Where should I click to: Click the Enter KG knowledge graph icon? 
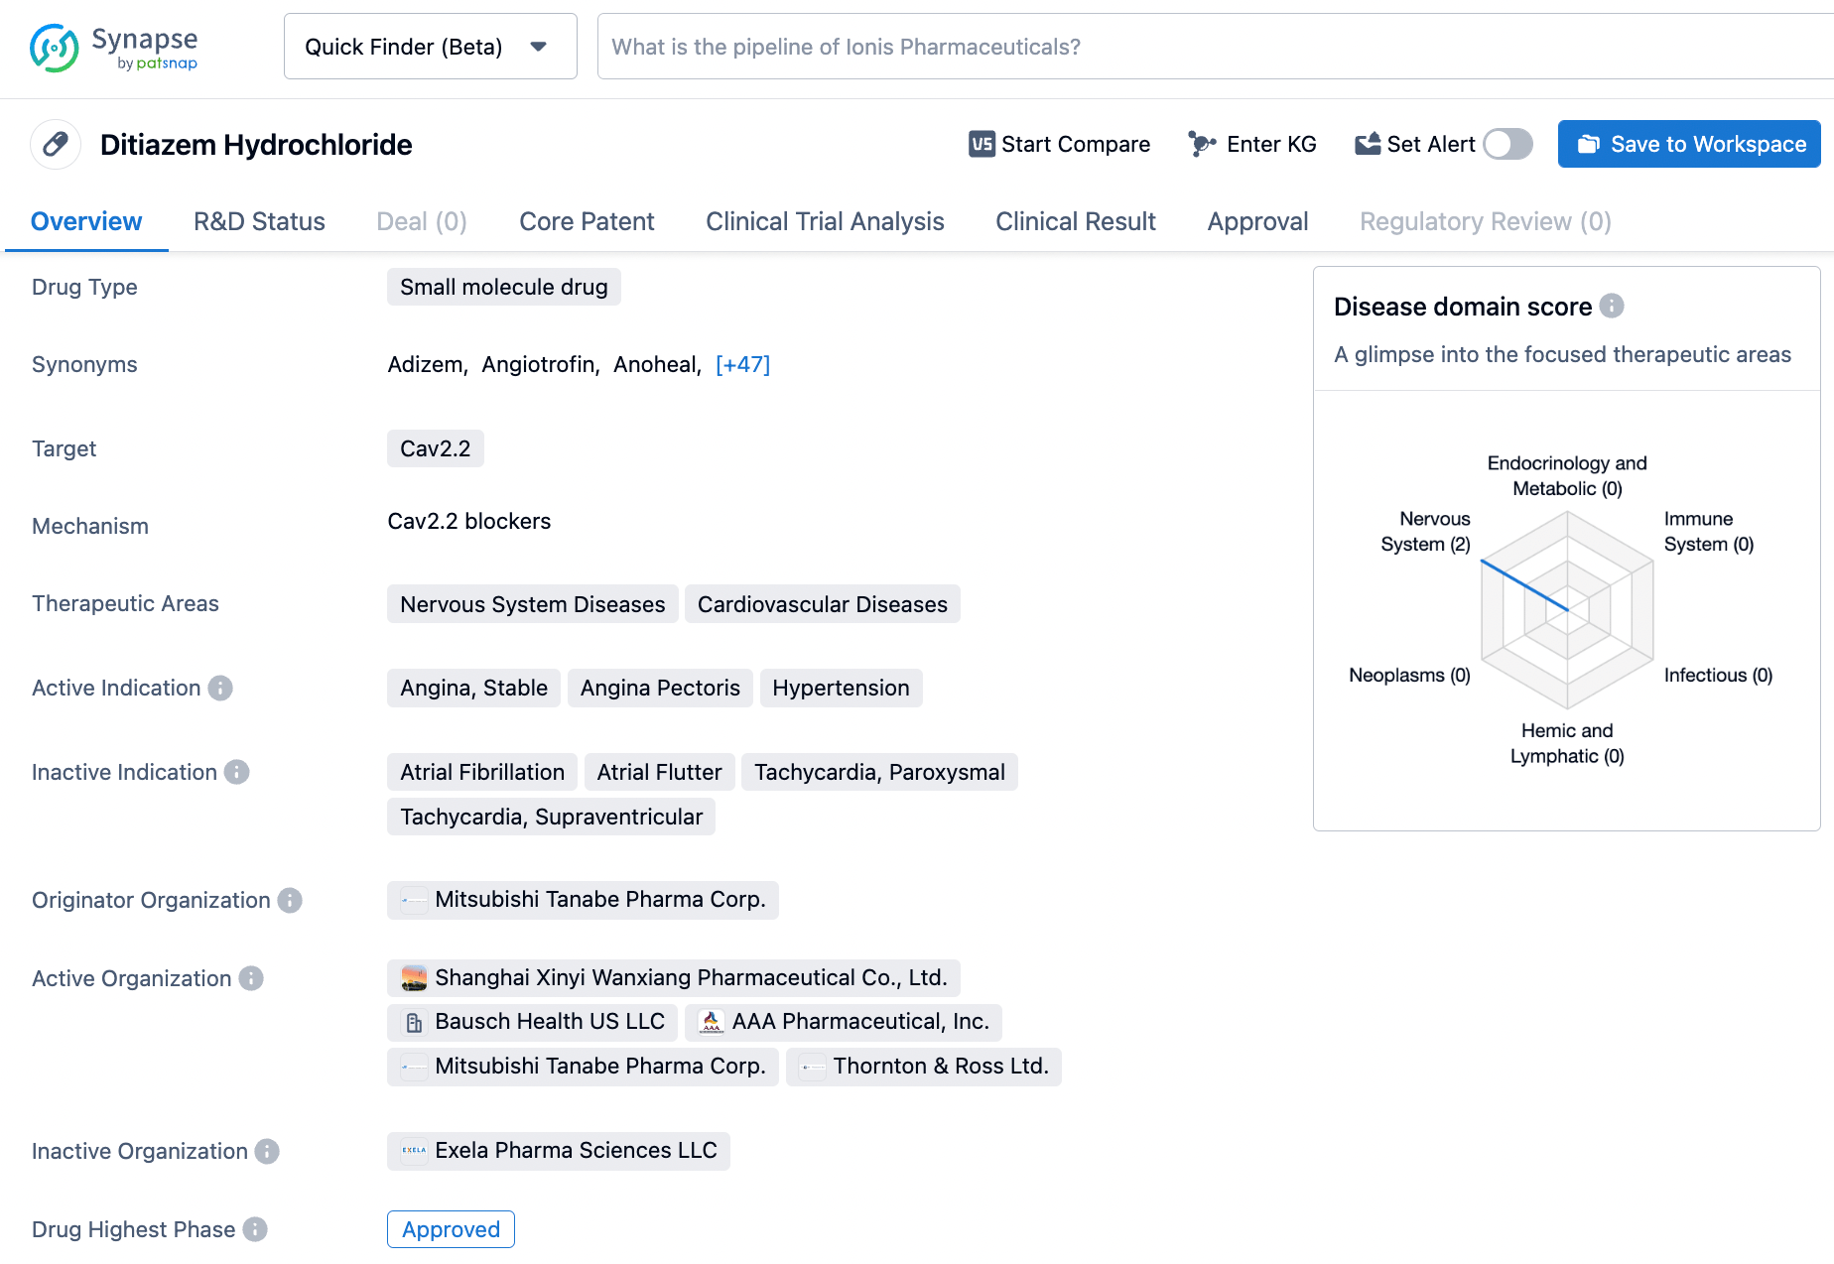tap(1201, 144)
